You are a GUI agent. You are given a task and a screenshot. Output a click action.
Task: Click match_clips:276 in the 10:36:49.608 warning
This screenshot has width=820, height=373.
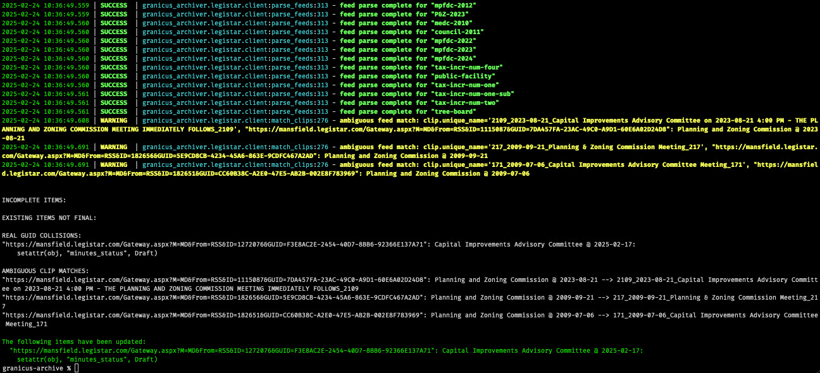(x=299, y=119)
